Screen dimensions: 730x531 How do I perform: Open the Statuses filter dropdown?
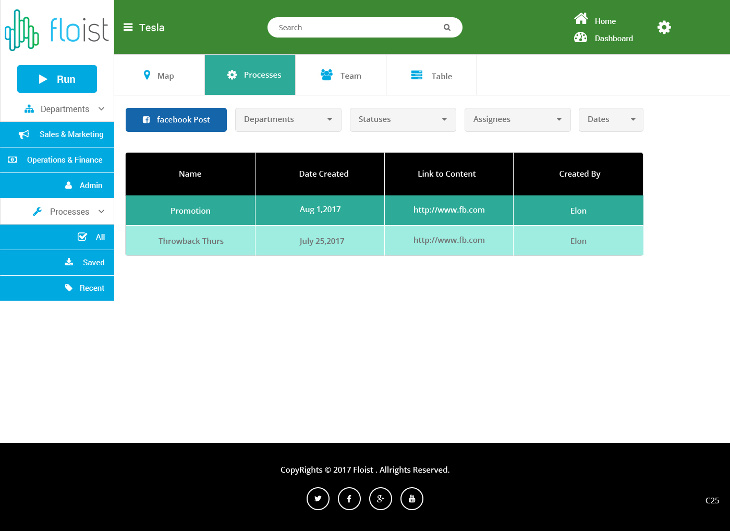click(x=403, y=119)
